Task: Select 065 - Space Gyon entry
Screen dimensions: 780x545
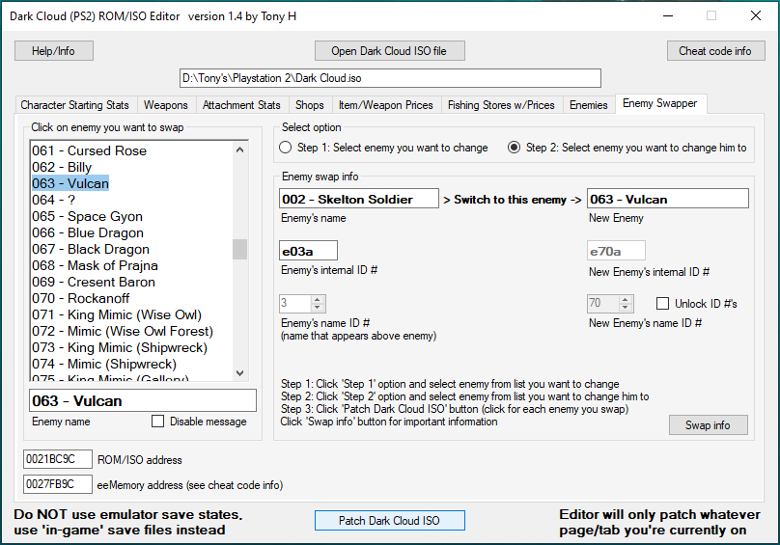Action: [131, 216]
